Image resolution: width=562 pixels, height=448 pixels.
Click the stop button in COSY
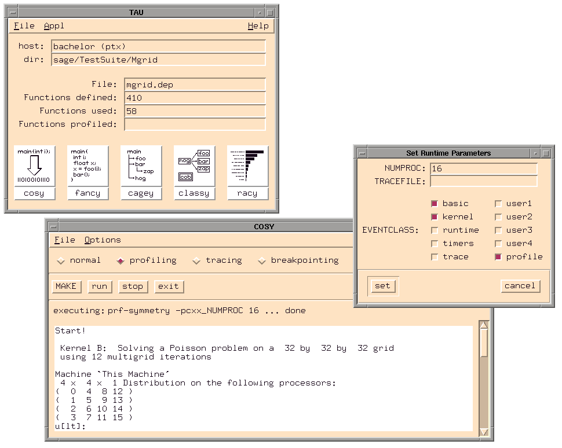[133, 287]
